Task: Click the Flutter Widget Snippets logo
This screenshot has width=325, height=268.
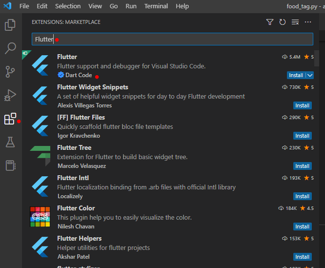Action: pyautogui.click(x=40, y=96)
